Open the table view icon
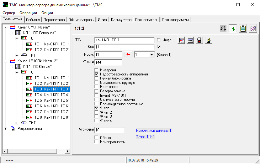The image size is (260, 164). [x=190, y=40]
